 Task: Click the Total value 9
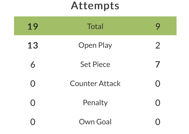(x=158, y=26)
